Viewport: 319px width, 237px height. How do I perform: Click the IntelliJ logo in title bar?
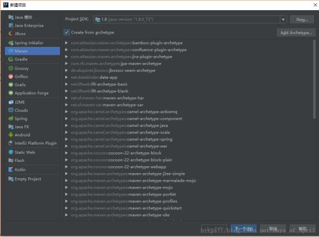pos(6,5)
